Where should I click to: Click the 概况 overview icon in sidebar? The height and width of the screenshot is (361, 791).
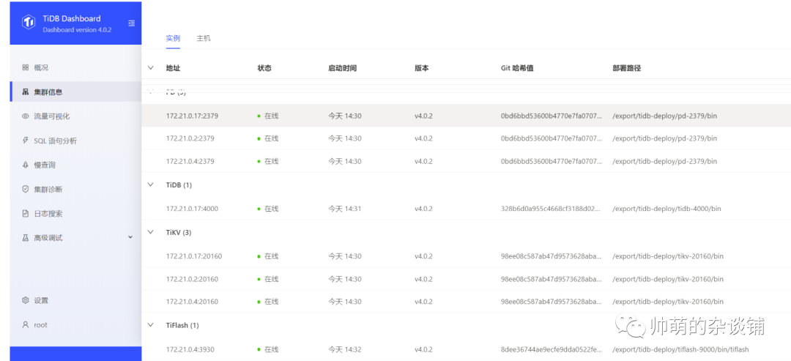pos(26,67)
